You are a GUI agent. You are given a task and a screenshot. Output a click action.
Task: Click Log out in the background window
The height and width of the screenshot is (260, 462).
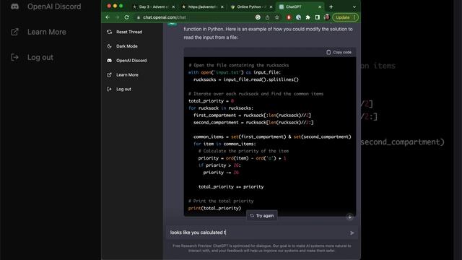click(x=40, y=57)
